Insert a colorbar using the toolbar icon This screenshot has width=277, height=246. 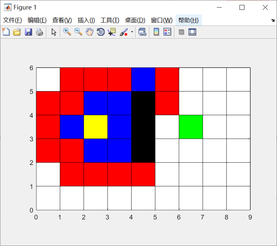pos(156,32)
